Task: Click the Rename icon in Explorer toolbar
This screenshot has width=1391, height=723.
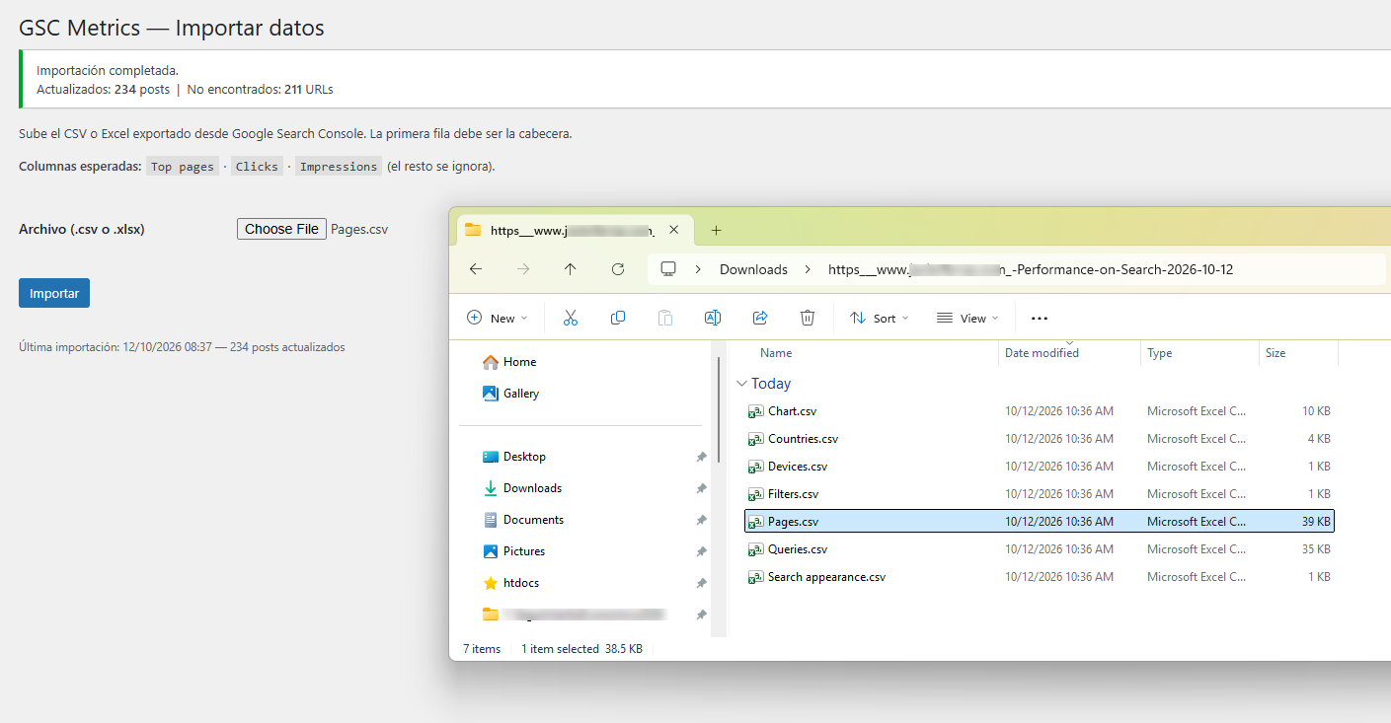Action: pos(713,318)
